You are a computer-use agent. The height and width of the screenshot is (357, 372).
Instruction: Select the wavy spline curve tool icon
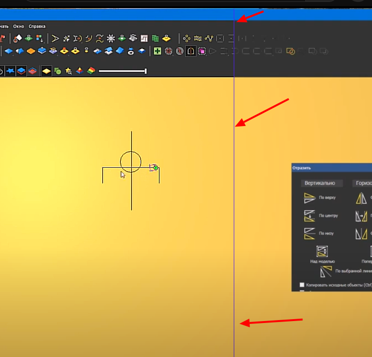click(x=100, y=38)
